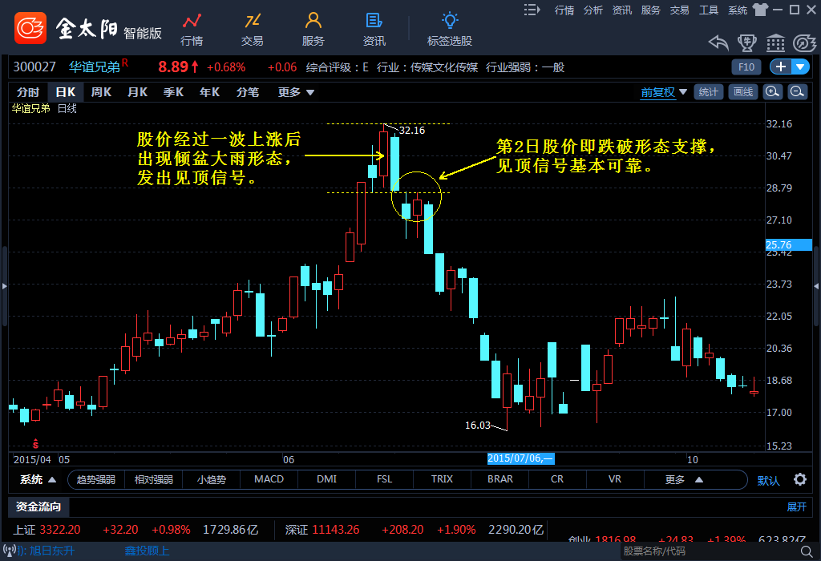Select the BRAR indicator
Viewport: 821px width, 561px height.
(x=500, y=479)
